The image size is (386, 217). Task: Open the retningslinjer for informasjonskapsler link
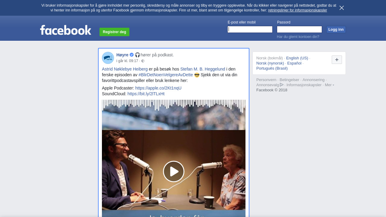pyautogui.click(x=297, y=10)
